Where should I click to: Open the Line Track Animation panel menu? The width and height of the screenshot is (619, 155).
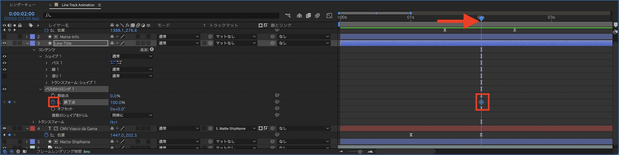pyautogui.click(x=99, y=5)
